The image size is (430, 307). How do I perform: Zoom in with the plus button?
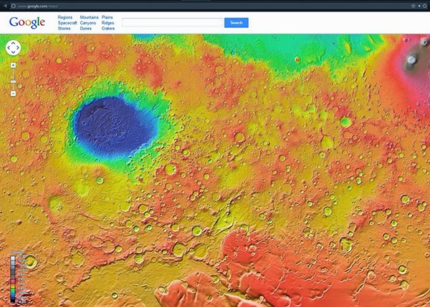click(13, 65)
